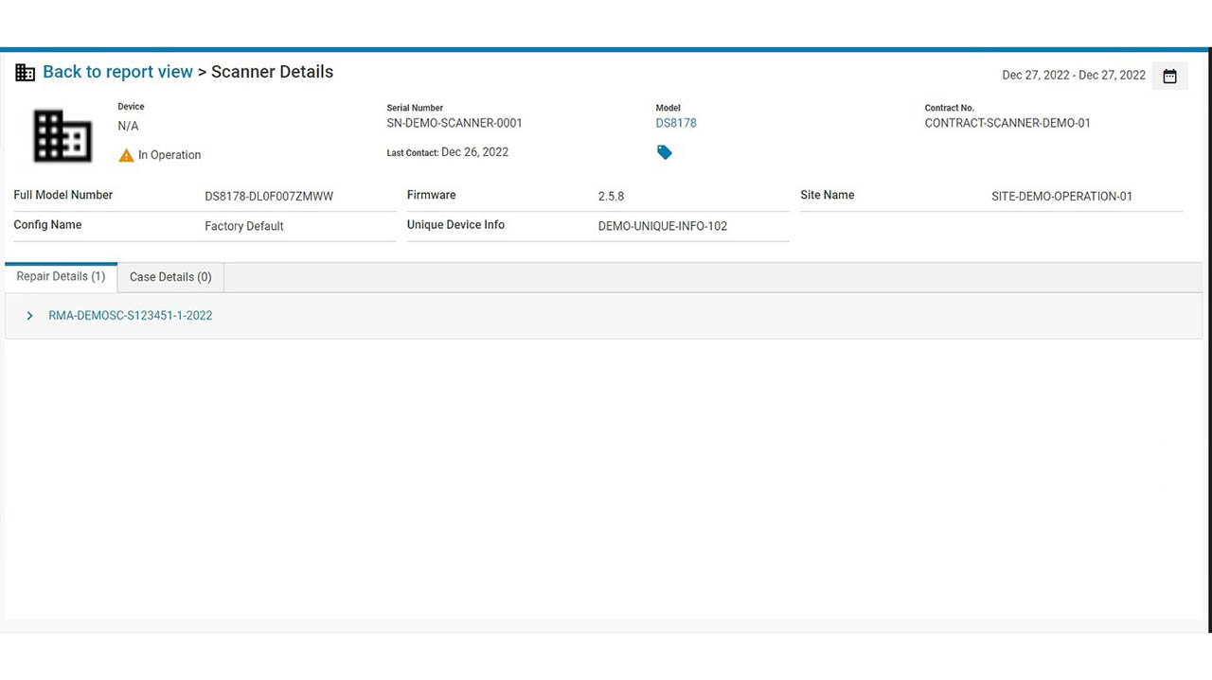Image resolution: width=1212 pixels, height=680 pixels.
Task: Expand the RMA-DEMOSC-S123451-1-2022 row chevron
Action: point(29,316)
